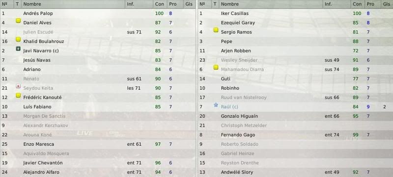Click the red injury icon next to Seydou Keita
The height and width of the screenshot is (177, 393).
[18, 86]
